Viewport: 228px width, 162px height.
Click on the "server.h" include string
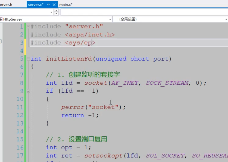84,26
